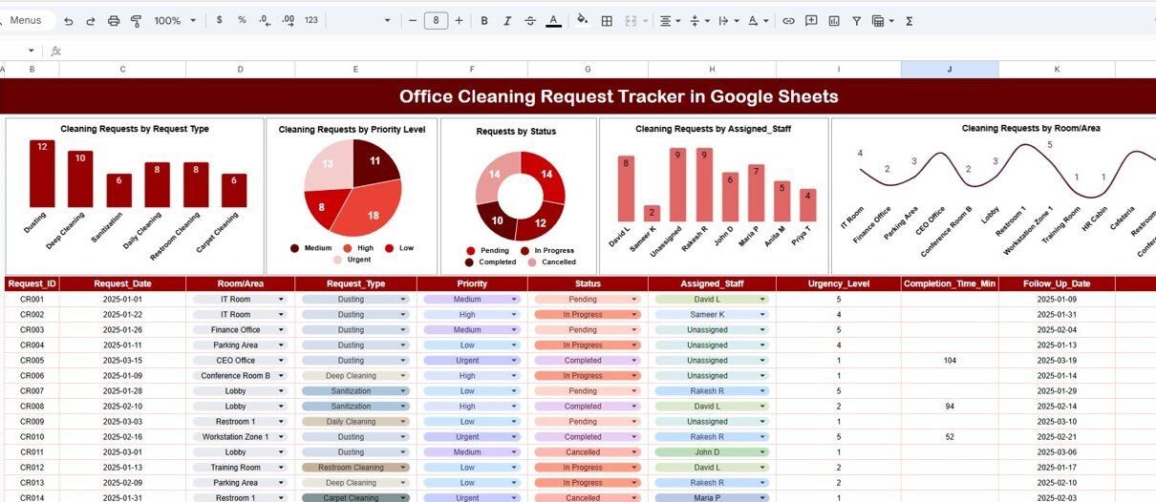Image resolution: width=1156 pixels, height=502 pixels.
Task: Click the Undo icon
Action: [70, 20]
